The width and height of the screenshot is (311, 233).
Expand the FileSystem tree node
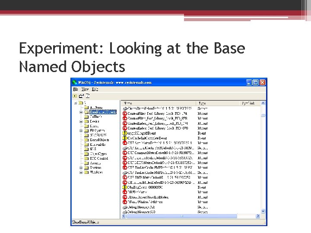[x=81, y=131]
